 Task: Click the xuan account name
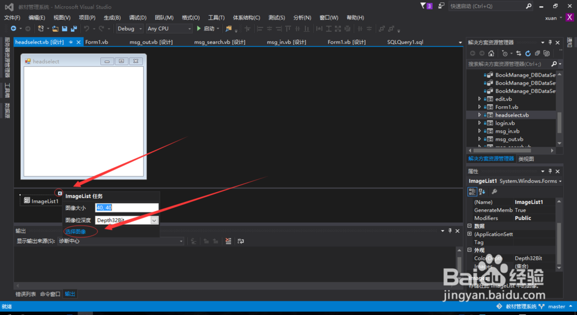click(550, 18)
